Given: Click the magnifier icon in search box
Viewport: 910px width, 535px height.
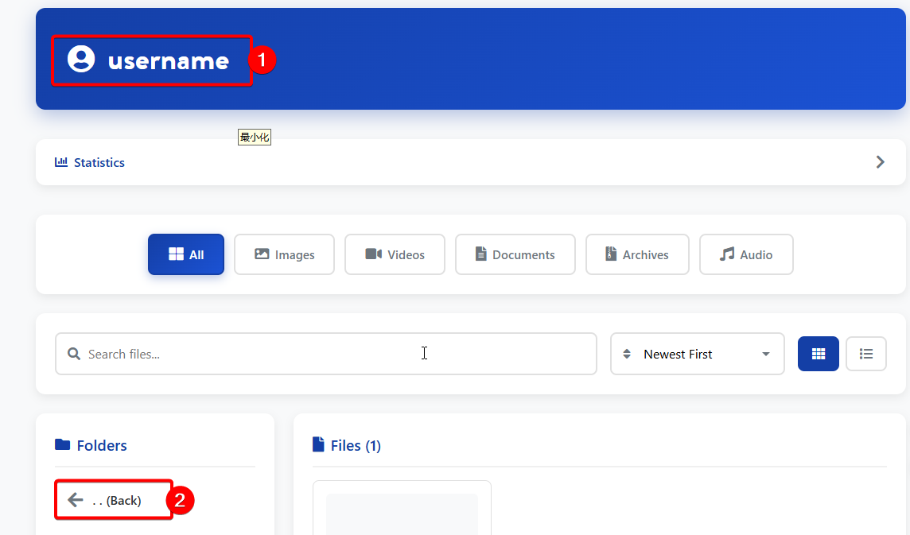Looking at the screenshot, I should 74,354.
